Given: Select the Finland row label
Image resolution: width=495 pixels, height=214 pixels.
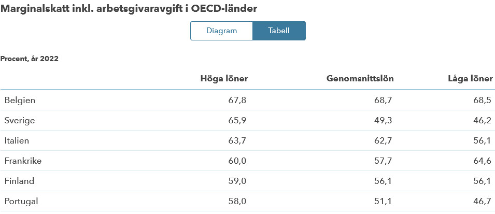Looking at the screenshot, I should 19,181.
